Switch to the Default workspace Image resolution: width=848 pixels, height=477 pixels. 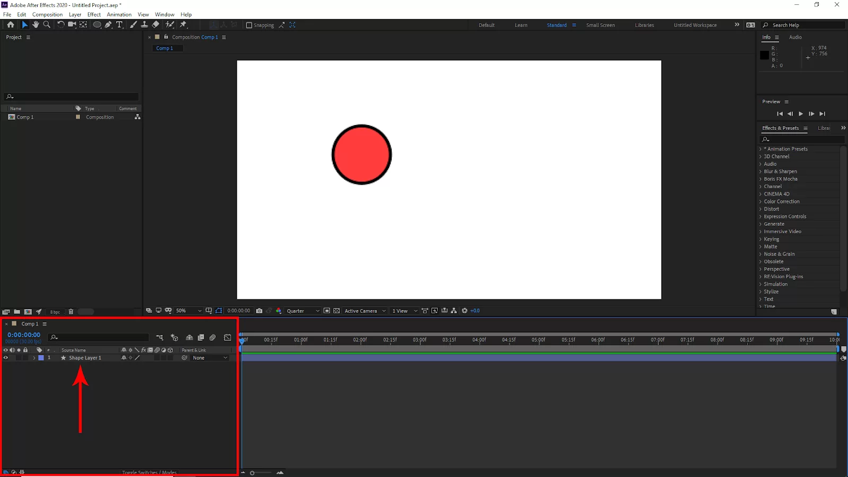click(487, 25)
